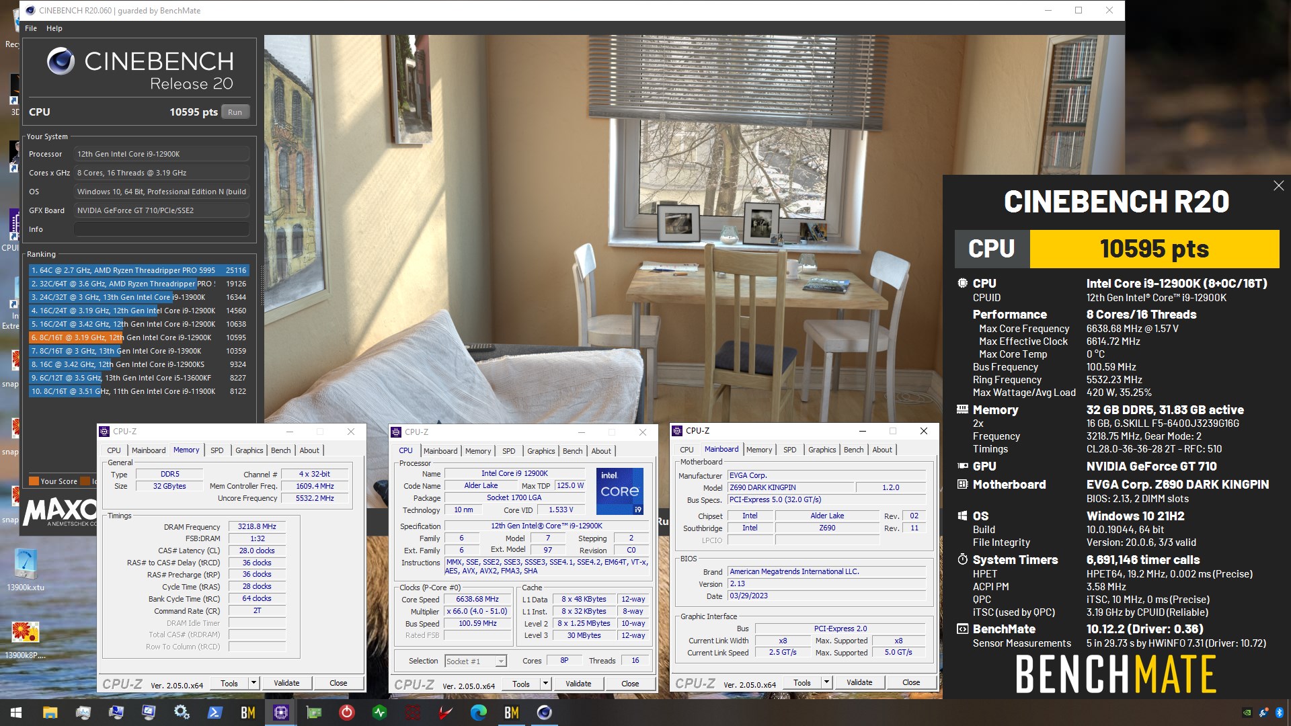Screen dimensions: 1291x726
Task: Switch to the CPU tab in the Memory CPU-Z window
Action: 114,450
